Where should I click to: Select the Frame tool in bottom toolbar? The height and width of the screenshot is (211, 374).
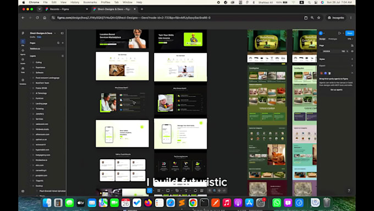(158, 191)
